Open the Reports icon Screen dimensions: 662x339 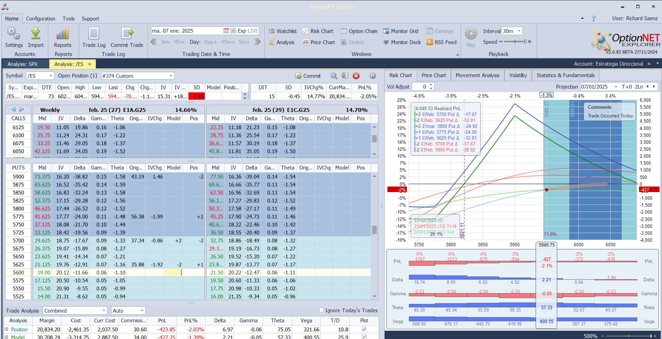(x=62, y=38)
